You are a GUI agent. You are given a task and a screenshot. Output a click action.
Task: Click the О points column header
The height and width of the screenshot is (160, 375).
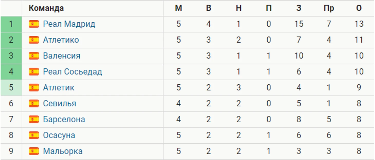tap(359, 8)
